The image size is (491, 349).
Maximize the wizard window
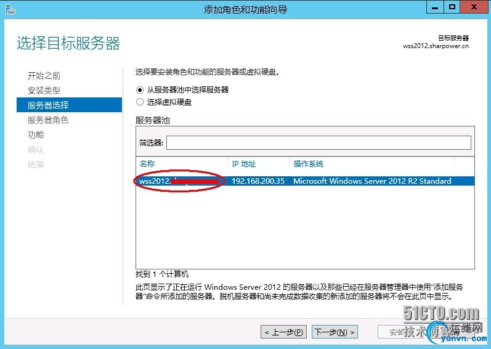(x=452, y=7)
